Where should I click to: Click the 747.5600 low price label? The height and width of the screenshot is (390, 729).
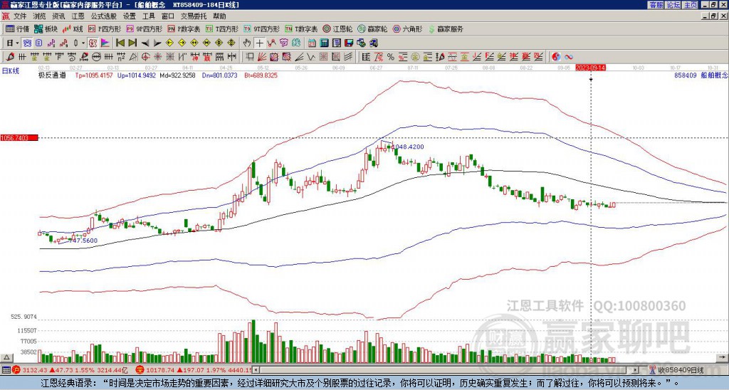coord(83,241)
